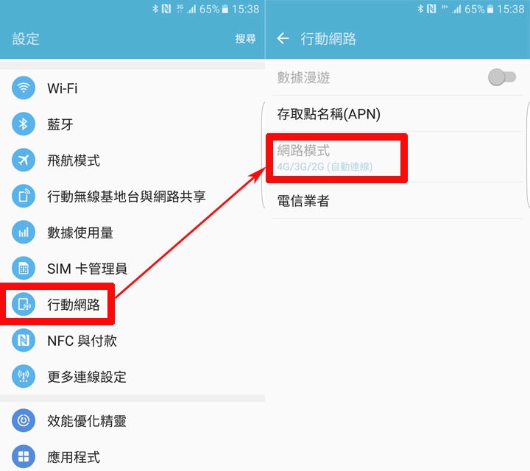
Task: Tap the 數據漫遊 label text
Action: click(x=303, y=77)
